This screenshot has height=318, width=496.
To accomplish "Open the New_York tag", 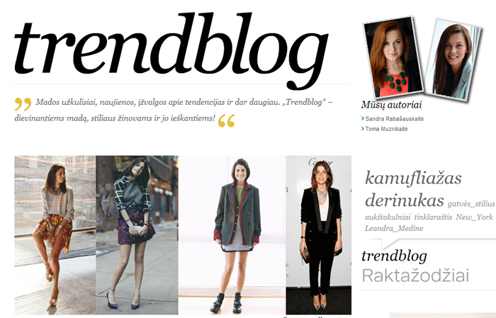I will pos(474,217).
